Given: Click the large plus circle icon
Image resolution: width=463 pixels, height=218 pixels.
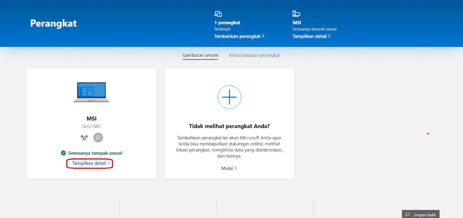Looking at the screenshot, I should coord(229,97).
